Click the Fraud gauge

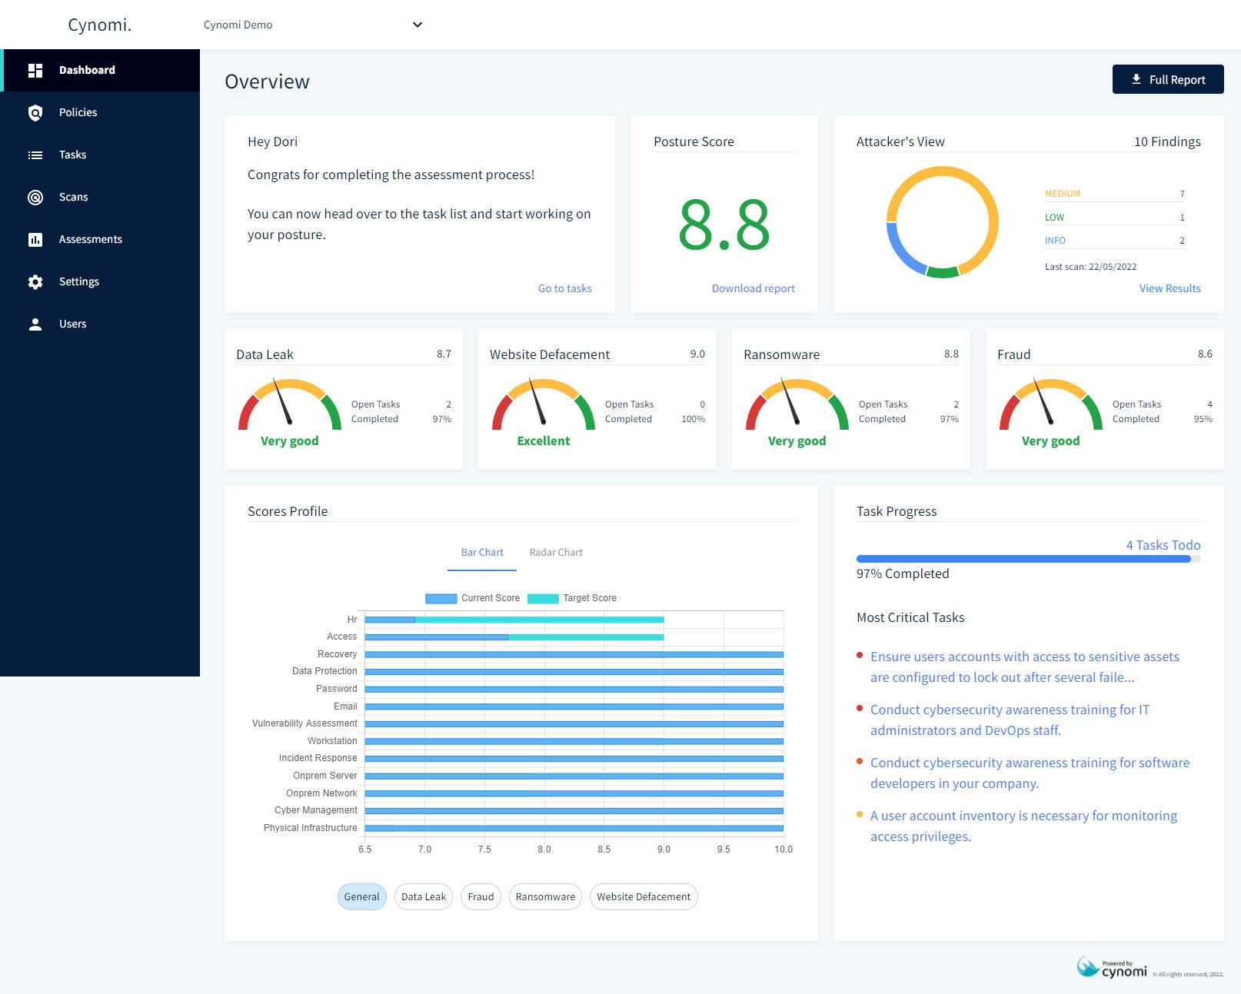click(x=1051, y=404)
